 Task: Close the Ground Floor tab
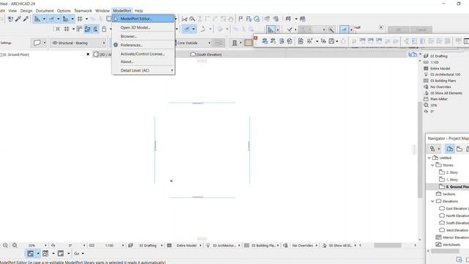[x=88, y=54]
